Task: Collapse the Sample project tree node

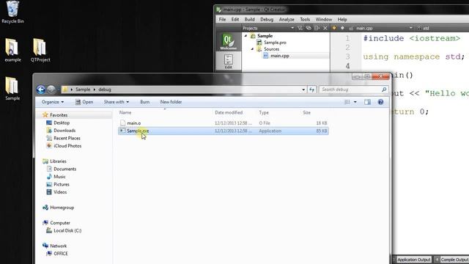Action: [246, 36]
